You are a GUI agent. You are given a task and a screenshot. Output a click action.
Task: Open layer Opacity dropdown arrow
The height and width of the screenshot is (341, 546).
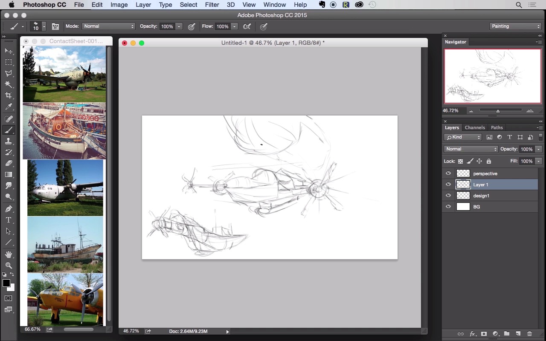(539, 149)
